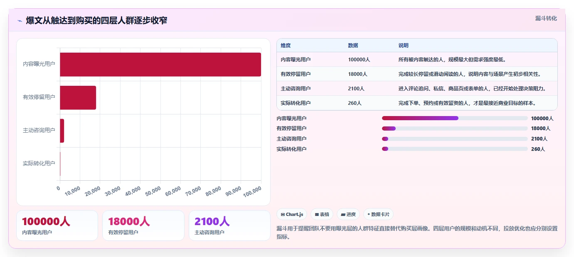Click the 维度 table column header
574x257 pixels.
286,46
